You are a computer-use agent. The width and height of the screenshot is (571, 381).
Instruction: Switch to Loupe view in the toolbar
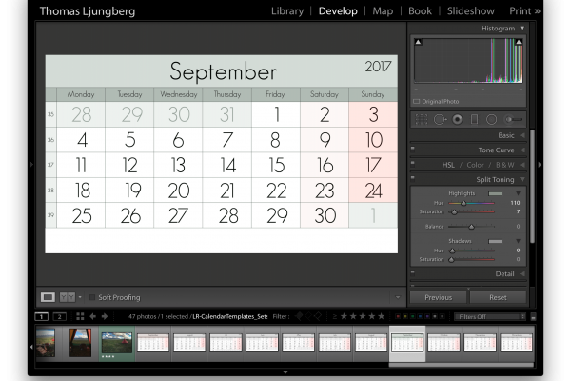tap(48, 297)
